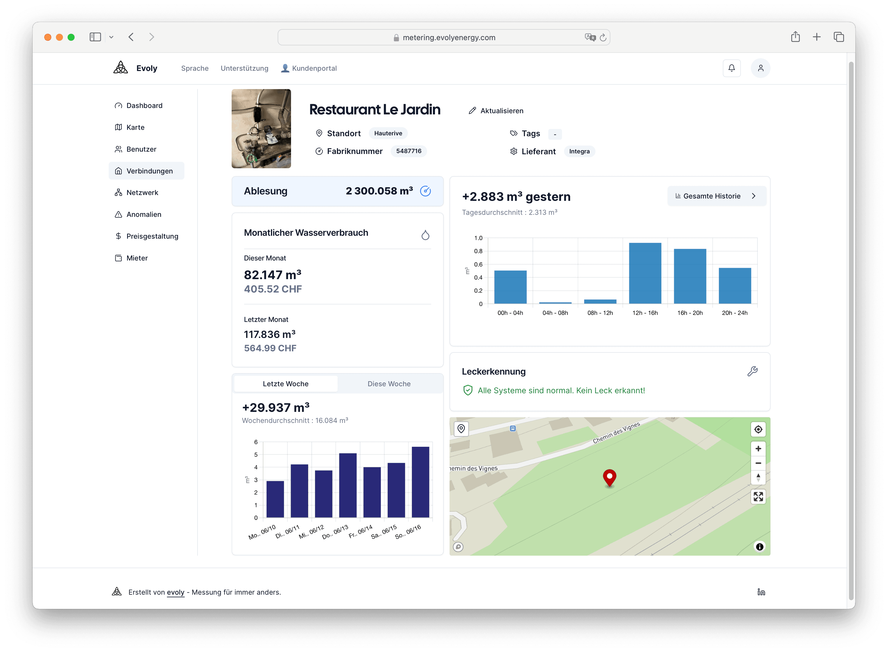Open the Sprache language menu
The image size is (888, 652).
195,68
